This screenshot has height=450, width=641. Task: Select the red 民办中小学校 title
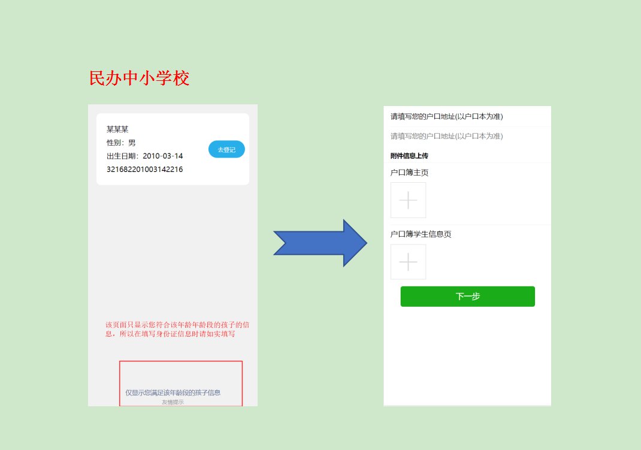[x=139, y=78]
